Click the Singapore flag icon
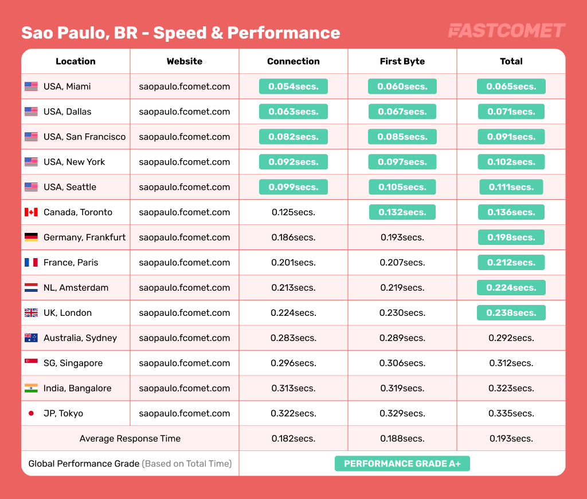Viewport: 587px width, 499px height. [31, 363]
